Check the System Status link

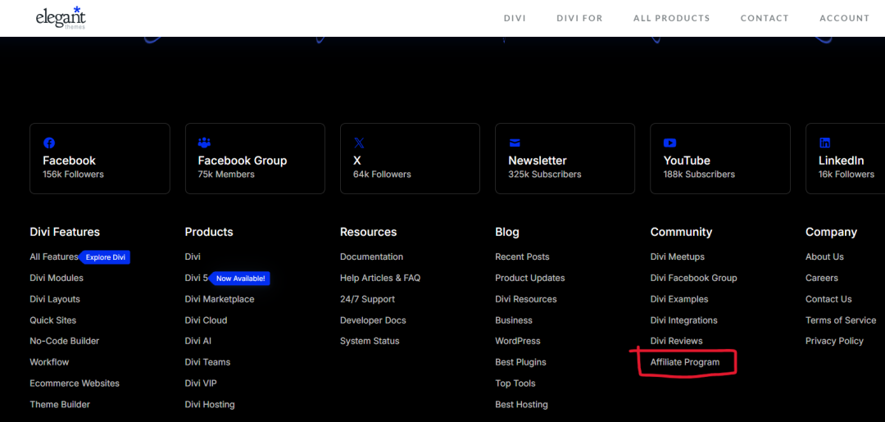coord(370,341)
